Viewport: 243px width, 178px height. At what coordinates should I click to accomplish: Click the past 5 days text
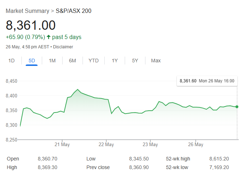(x=66, y=37)
